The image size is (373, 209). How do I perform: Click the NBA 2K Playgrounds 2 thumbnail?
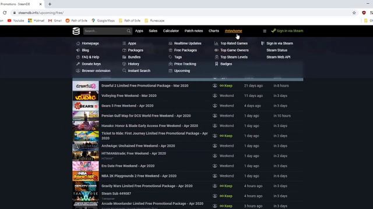(86, 176)
